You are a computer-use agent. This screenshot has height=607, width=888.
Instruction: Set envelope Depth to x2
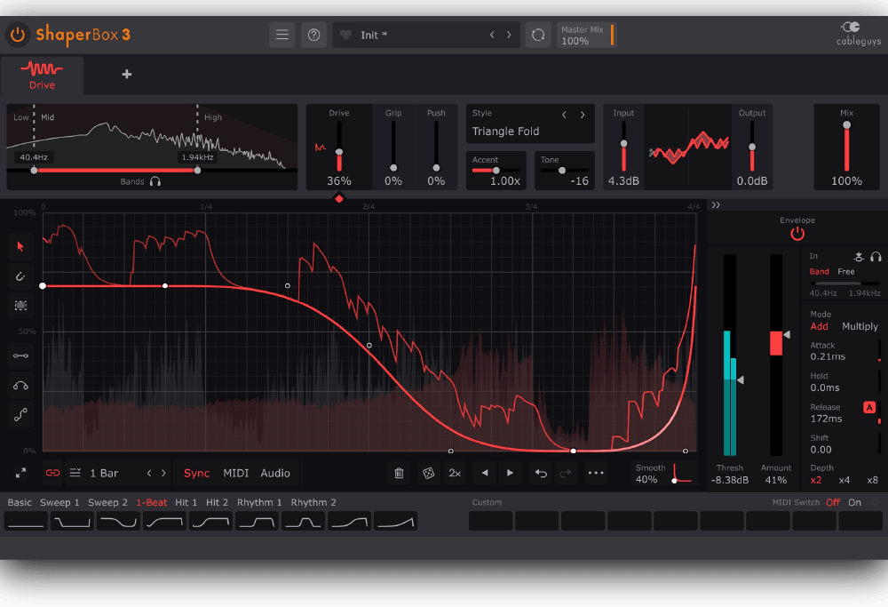(815, 480)
